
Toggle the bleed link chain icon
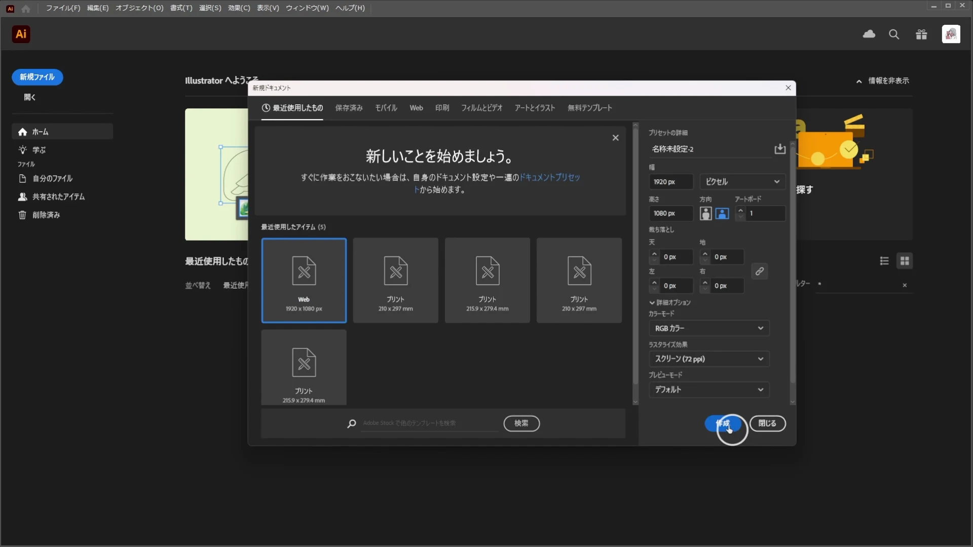(759, 271)
